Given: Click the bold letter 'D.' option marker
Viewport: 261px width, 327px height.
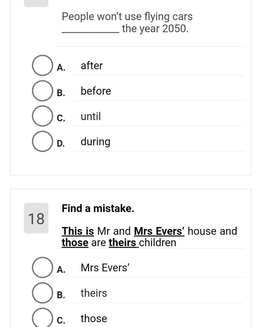Looking at the screenshot, I should click(x=61, y=143).
